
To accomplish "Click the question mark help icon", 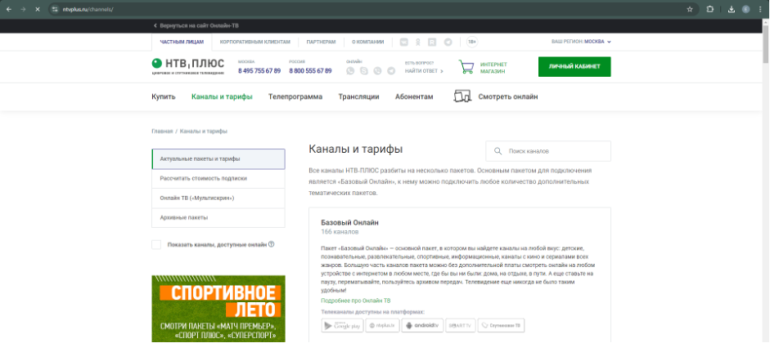I will point(271,244).
